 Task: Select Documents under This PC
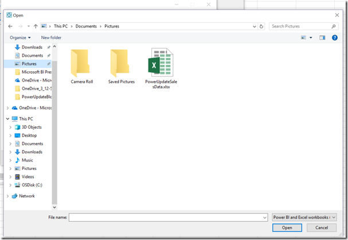[x=29, y=144]
